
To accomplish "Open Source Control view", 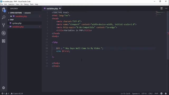I will 3,25.
